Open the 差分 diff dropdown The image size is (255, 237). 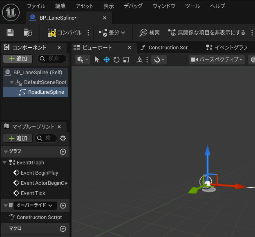pos(112,33)
